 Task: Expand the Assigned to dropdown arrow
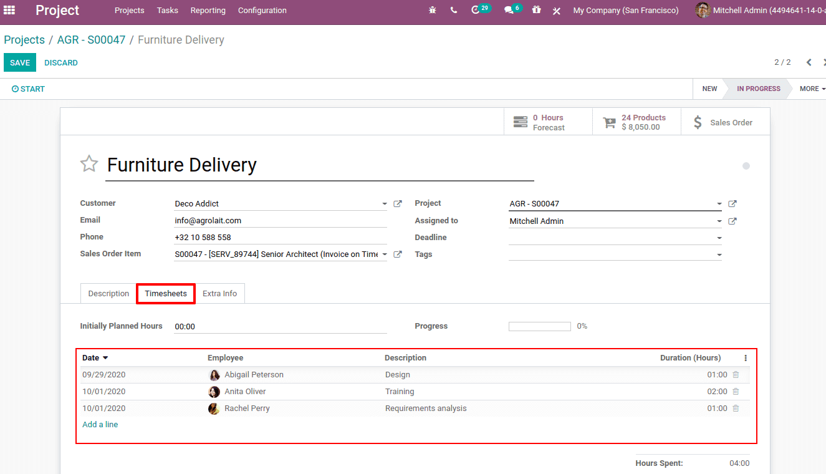tap(719, 221)
